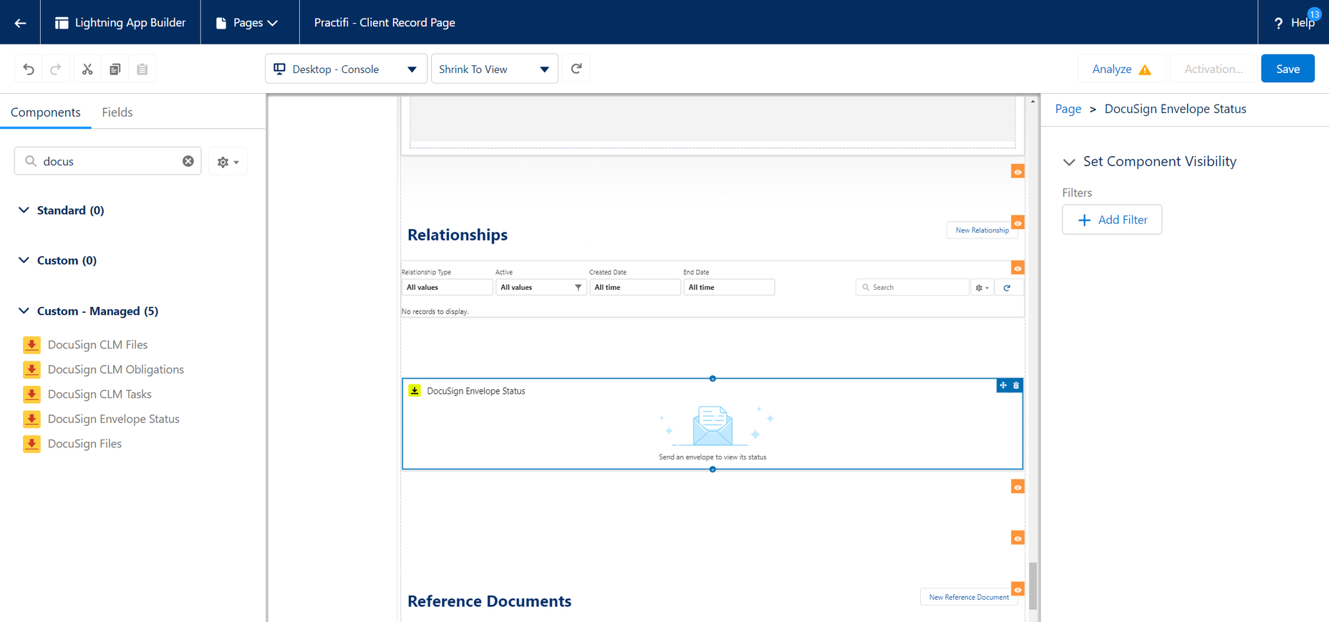The width and height of the screenshot is (1329, 622).
Task: Click the cut scissors icon
Action: 87,69
